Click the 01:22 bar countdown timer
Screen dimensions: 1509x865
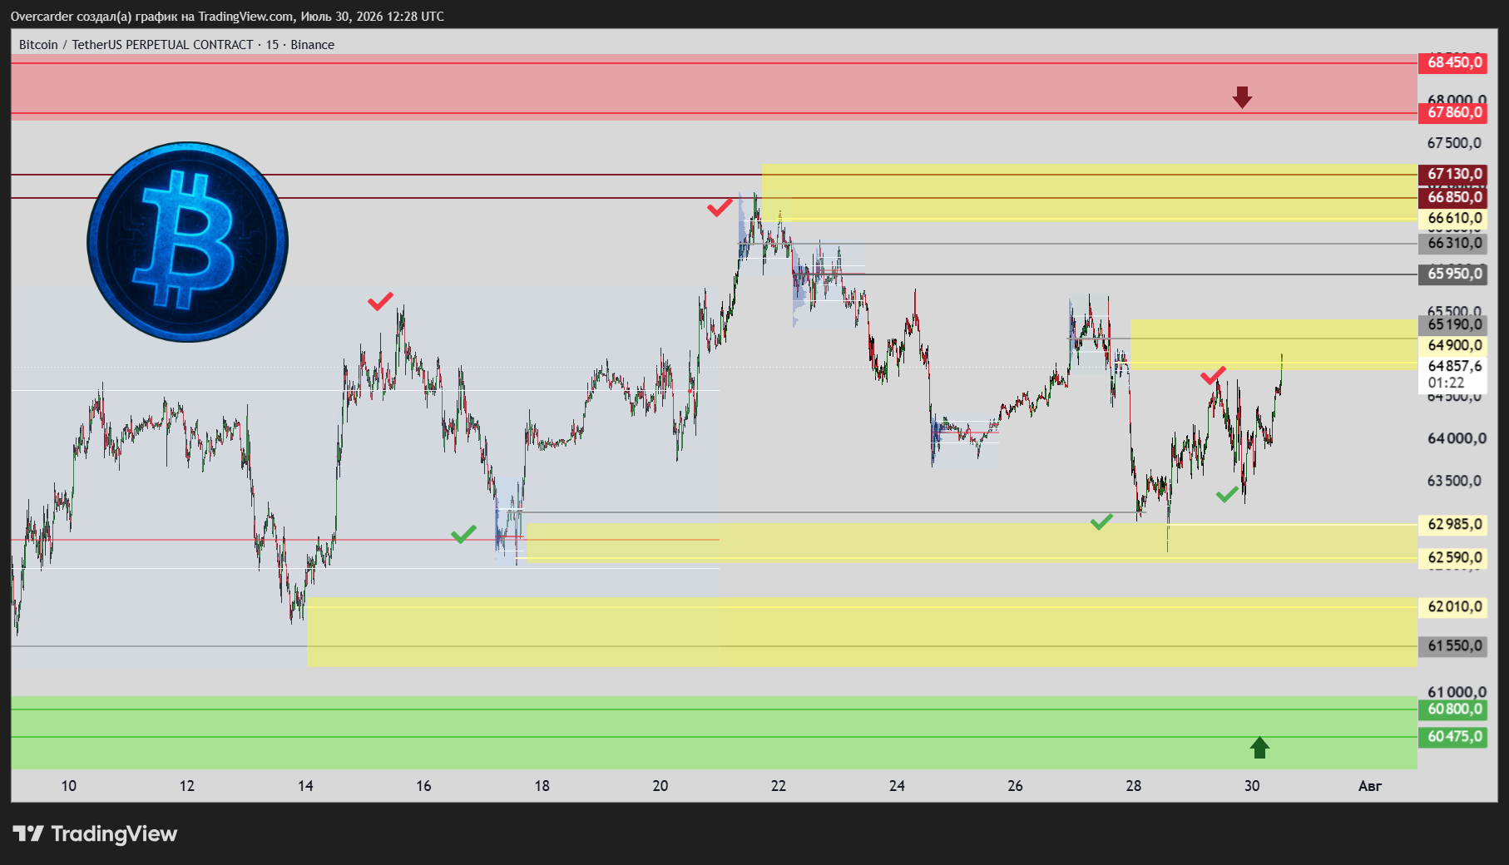(1446, 383)
